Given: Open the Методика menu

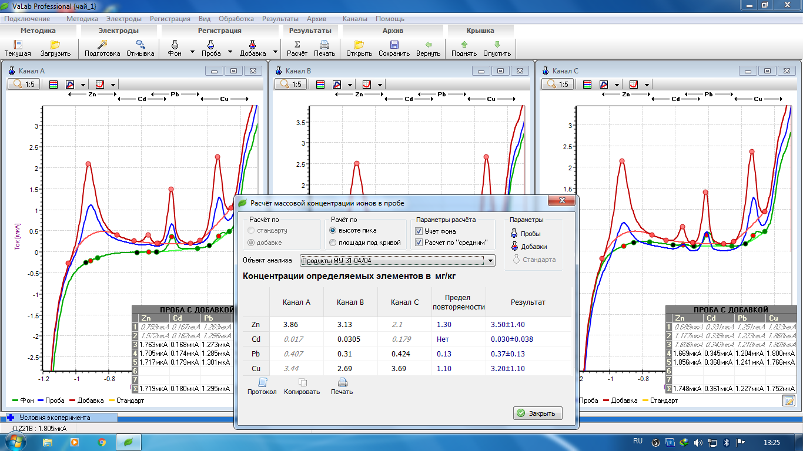Looking at the screenshot, I should 82,19.
